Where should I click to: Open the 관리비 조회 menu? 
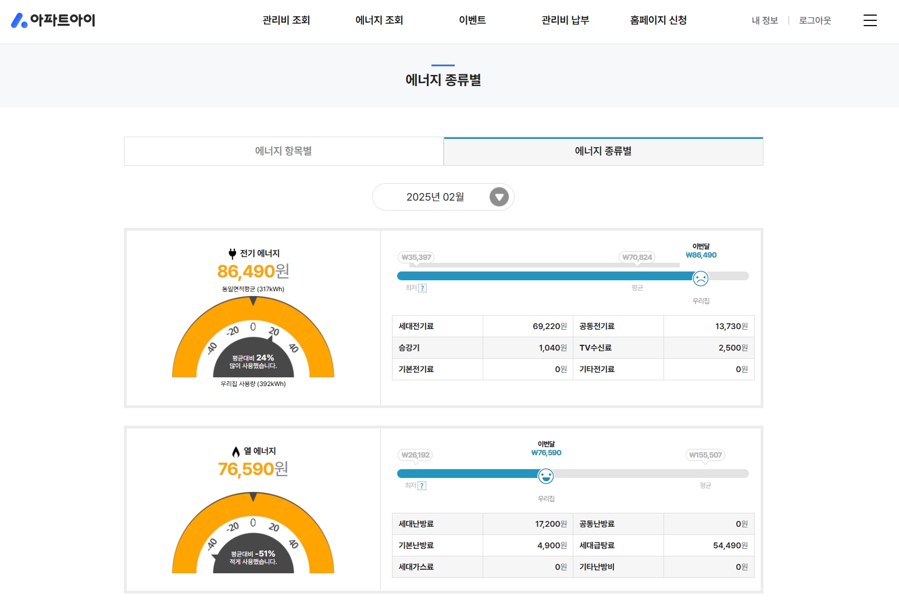click(x=286, y=20)
